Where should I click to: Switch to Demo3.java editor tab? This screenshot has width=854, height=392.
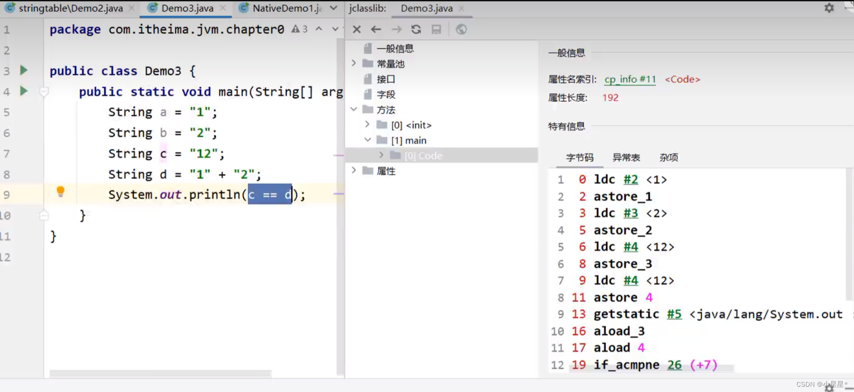click(x=187, y=8)
